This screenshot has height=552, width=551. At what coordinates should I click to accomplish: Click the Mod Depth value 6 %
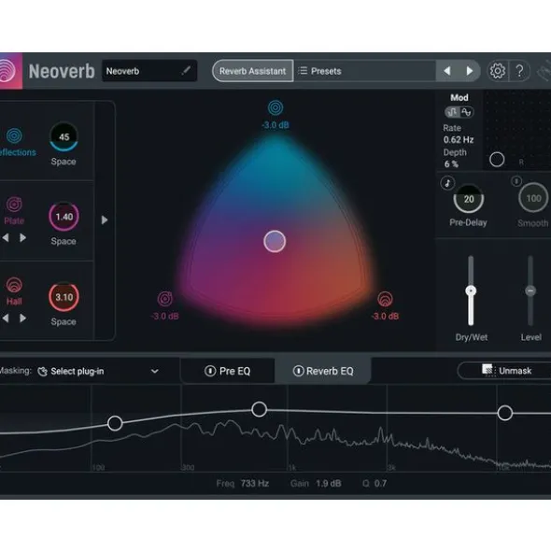[451, 164]
